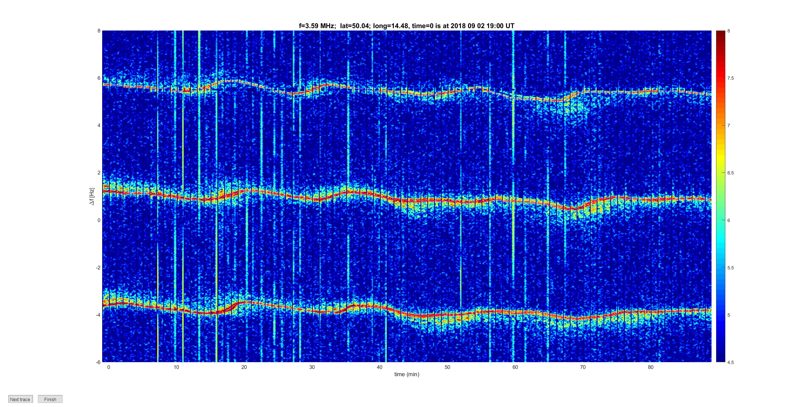811x407 pixels.
Task: Click the plot title text starting f=3.59 MHz
Action: click(406, 26)
